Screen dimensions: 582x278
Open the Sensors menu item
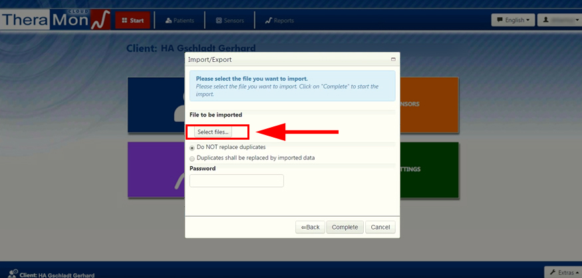(230, 21)
